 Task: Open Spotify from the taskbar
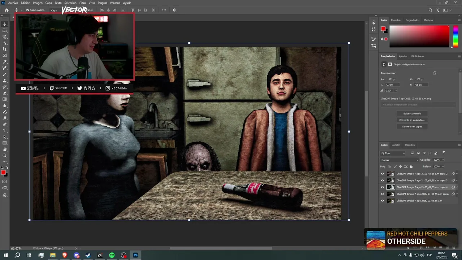tap(112, 255)
